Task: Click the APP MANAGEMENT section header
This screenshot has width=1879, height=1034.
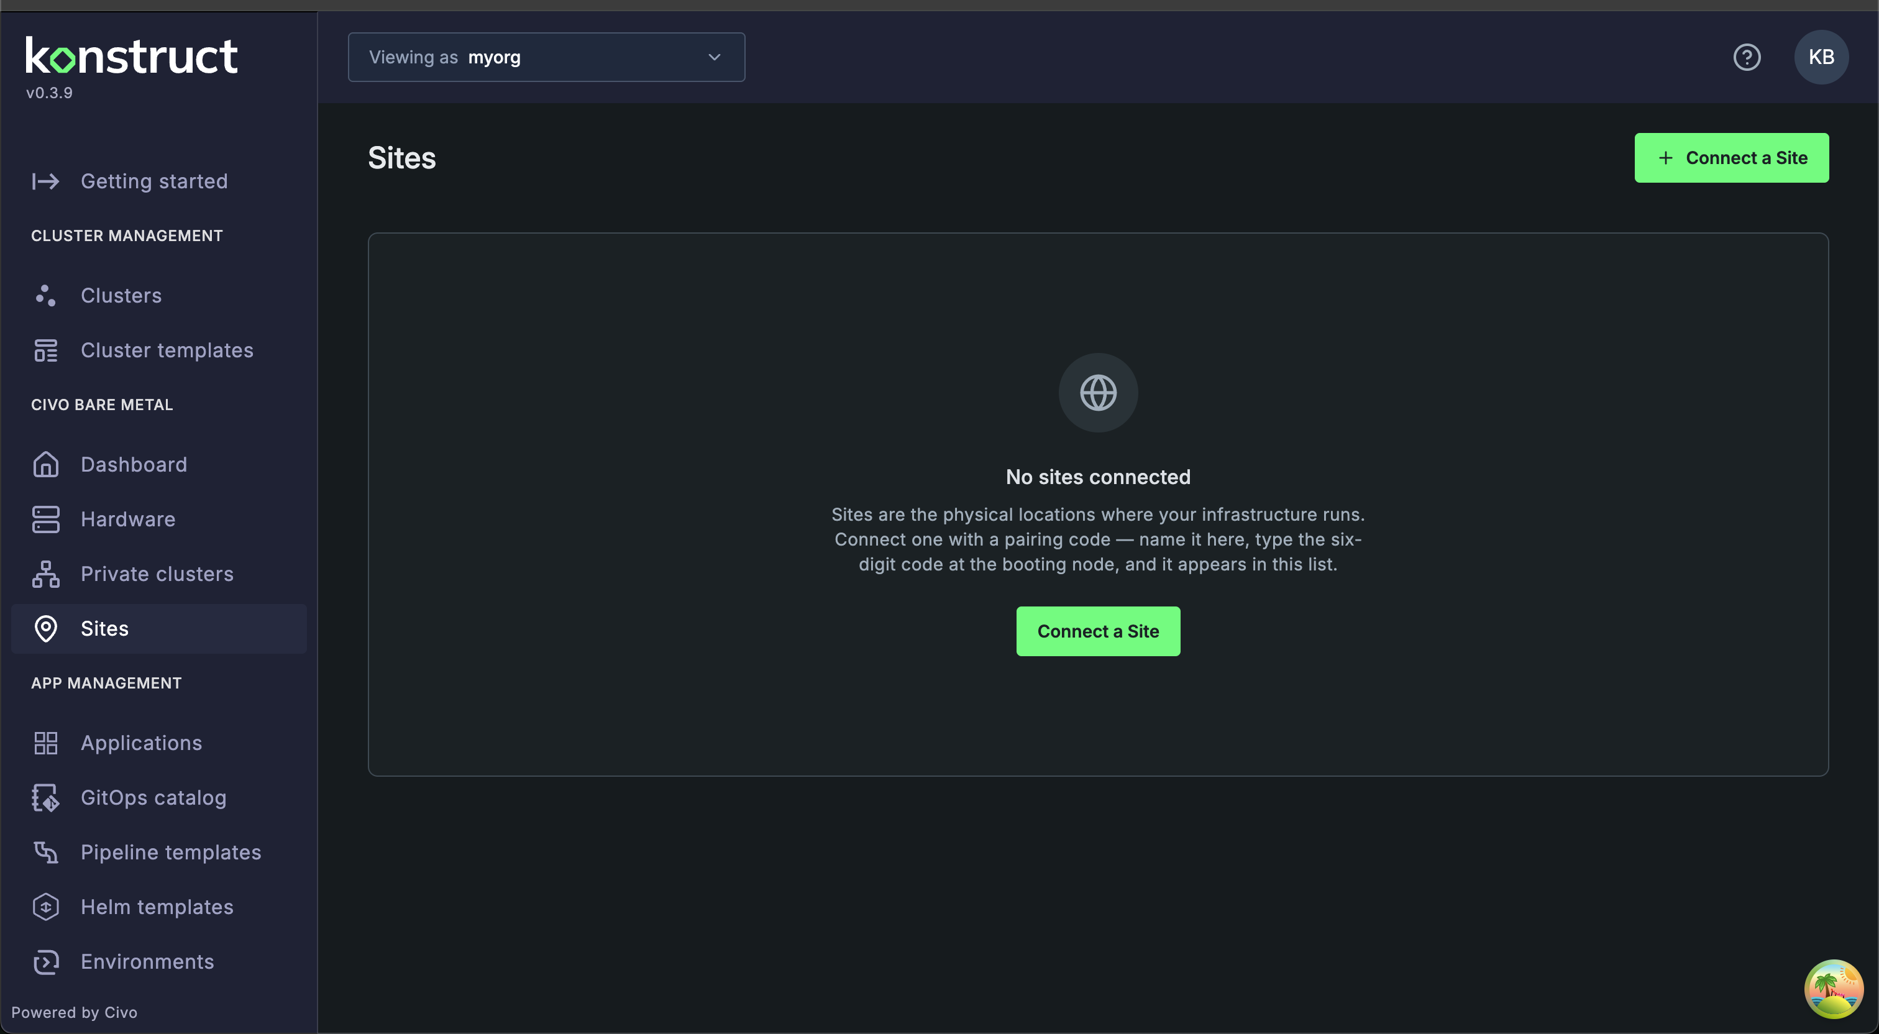Action: pos(106,683)
